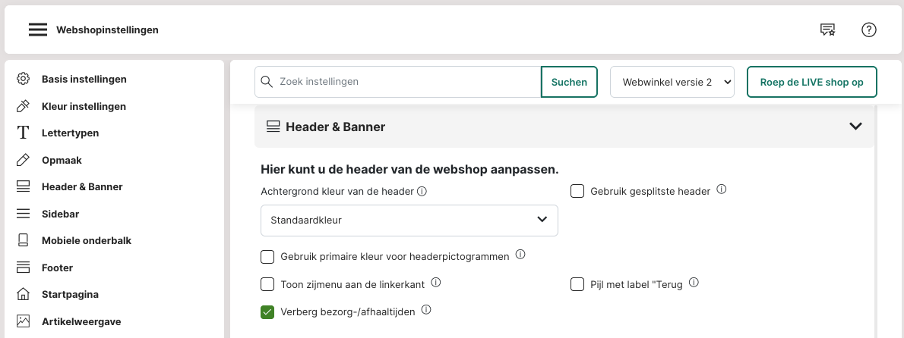This screenshot has height=338, width=904.
Task: Collapse the Header & Banner section
Action: (855, 127)
